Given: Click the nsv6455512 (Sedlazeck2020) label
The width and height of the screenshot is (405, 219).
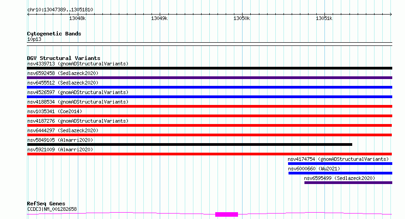Looking at the screenshot, I should (x=63, y=83).
